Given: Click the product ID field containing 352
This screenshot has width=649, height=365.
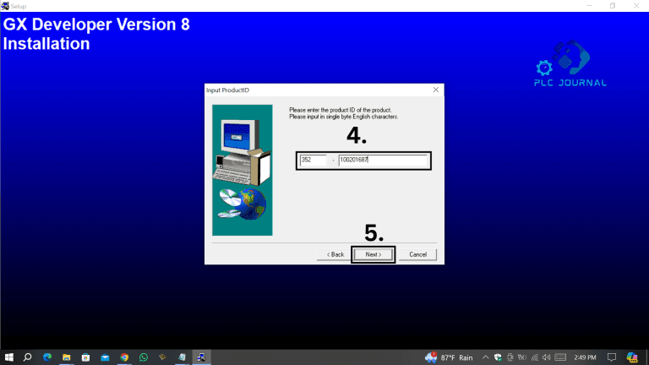Looking at the screenshot, I should (x=312, y=160).
